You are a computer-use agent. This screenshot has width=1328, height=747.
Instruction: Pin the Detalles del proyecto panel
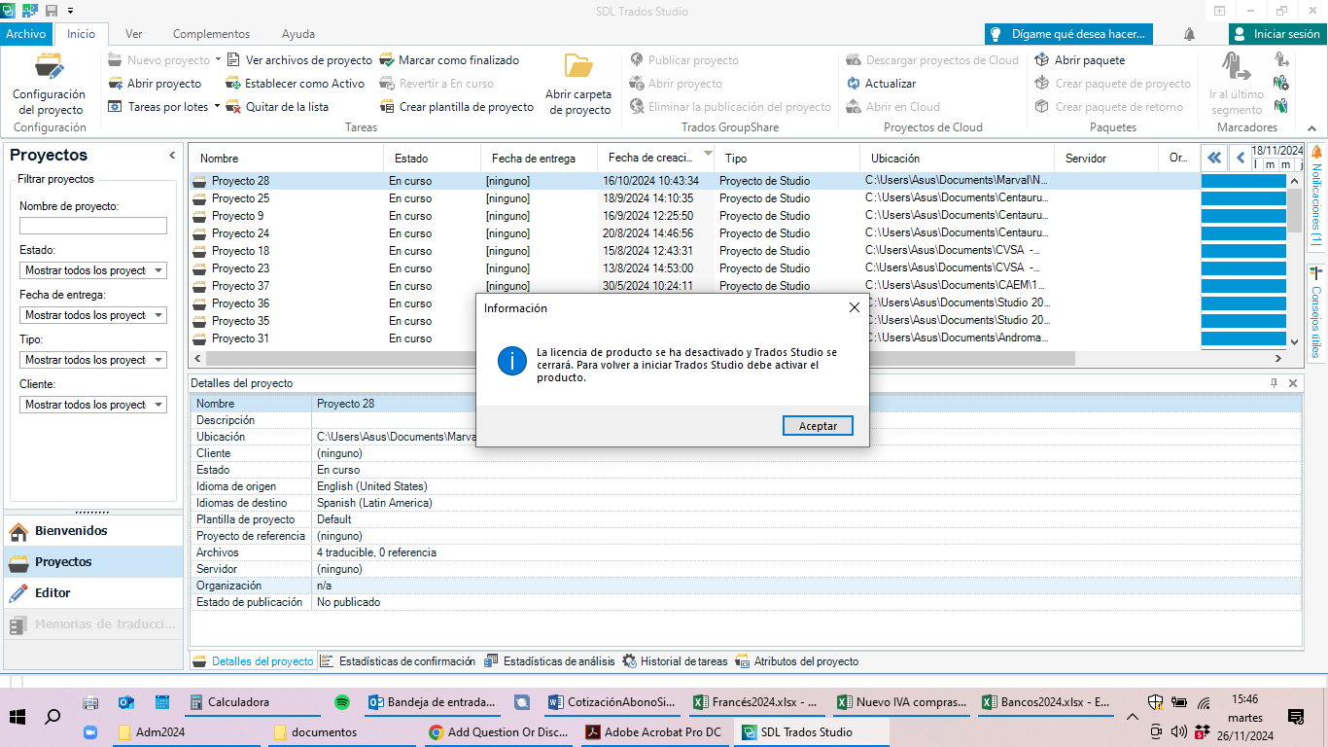coord(1275,383)
